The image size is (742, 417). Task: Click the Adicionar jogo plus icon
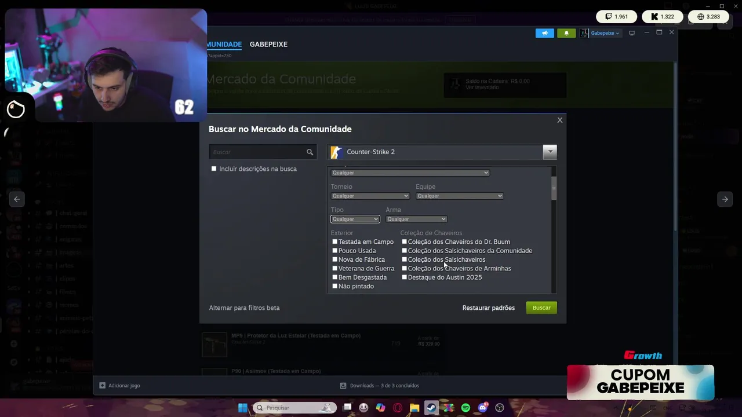coord(102,385)
